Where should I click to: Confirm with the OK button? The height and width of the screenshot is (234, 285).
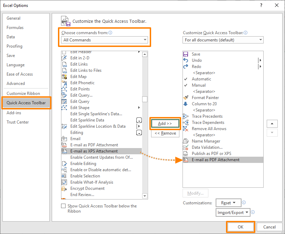(240, 227)
